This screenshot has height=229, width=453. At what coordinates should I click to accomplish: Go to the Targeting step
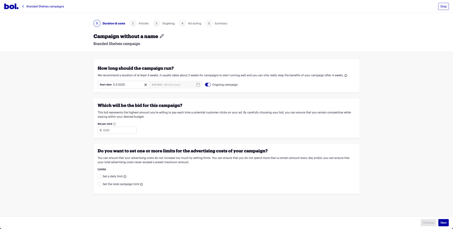[x=164, y=24]
